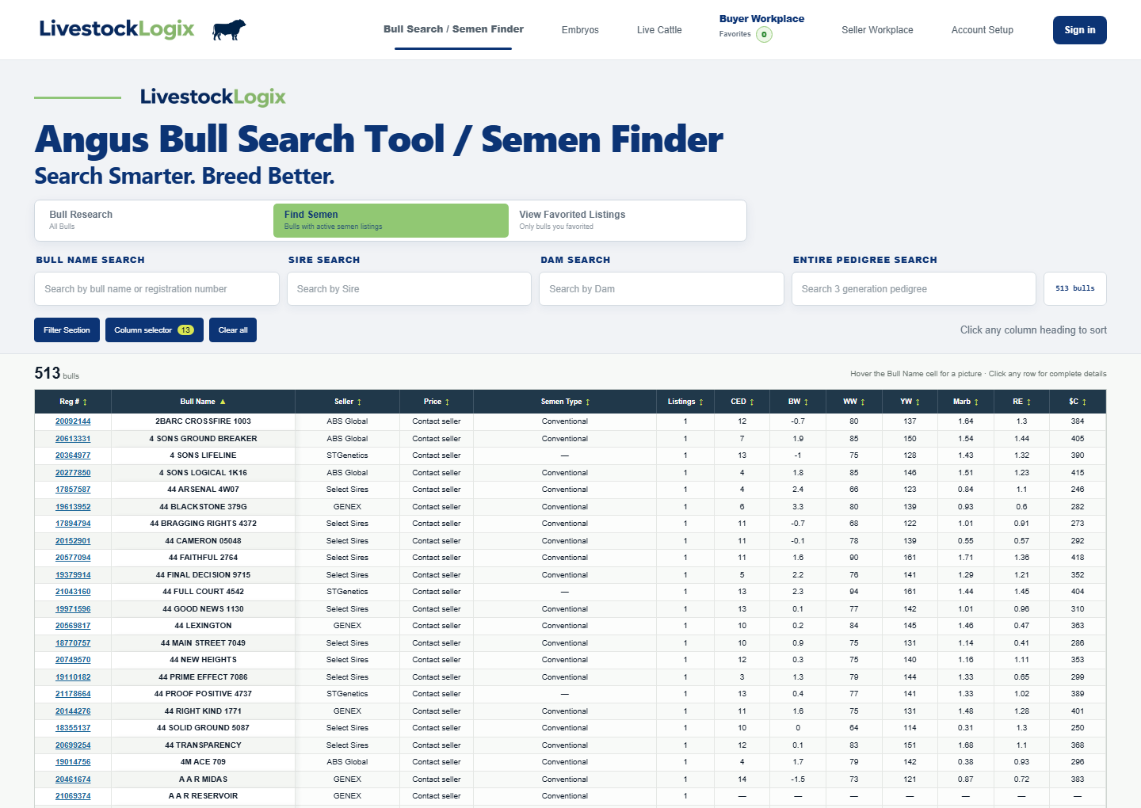Sort by Marb column arrows

pyautogui.click(x=976, y=402)
